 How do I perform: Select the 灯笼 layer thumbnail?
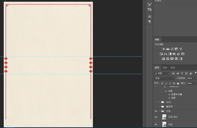click(x=164, y=124)
